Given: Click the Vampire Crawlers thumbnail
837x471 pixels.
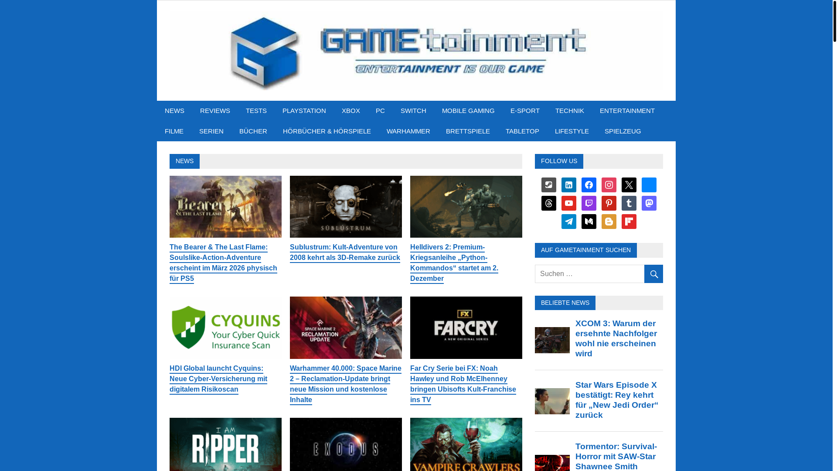Looking at the screenshot, I should tap(466, 444).
